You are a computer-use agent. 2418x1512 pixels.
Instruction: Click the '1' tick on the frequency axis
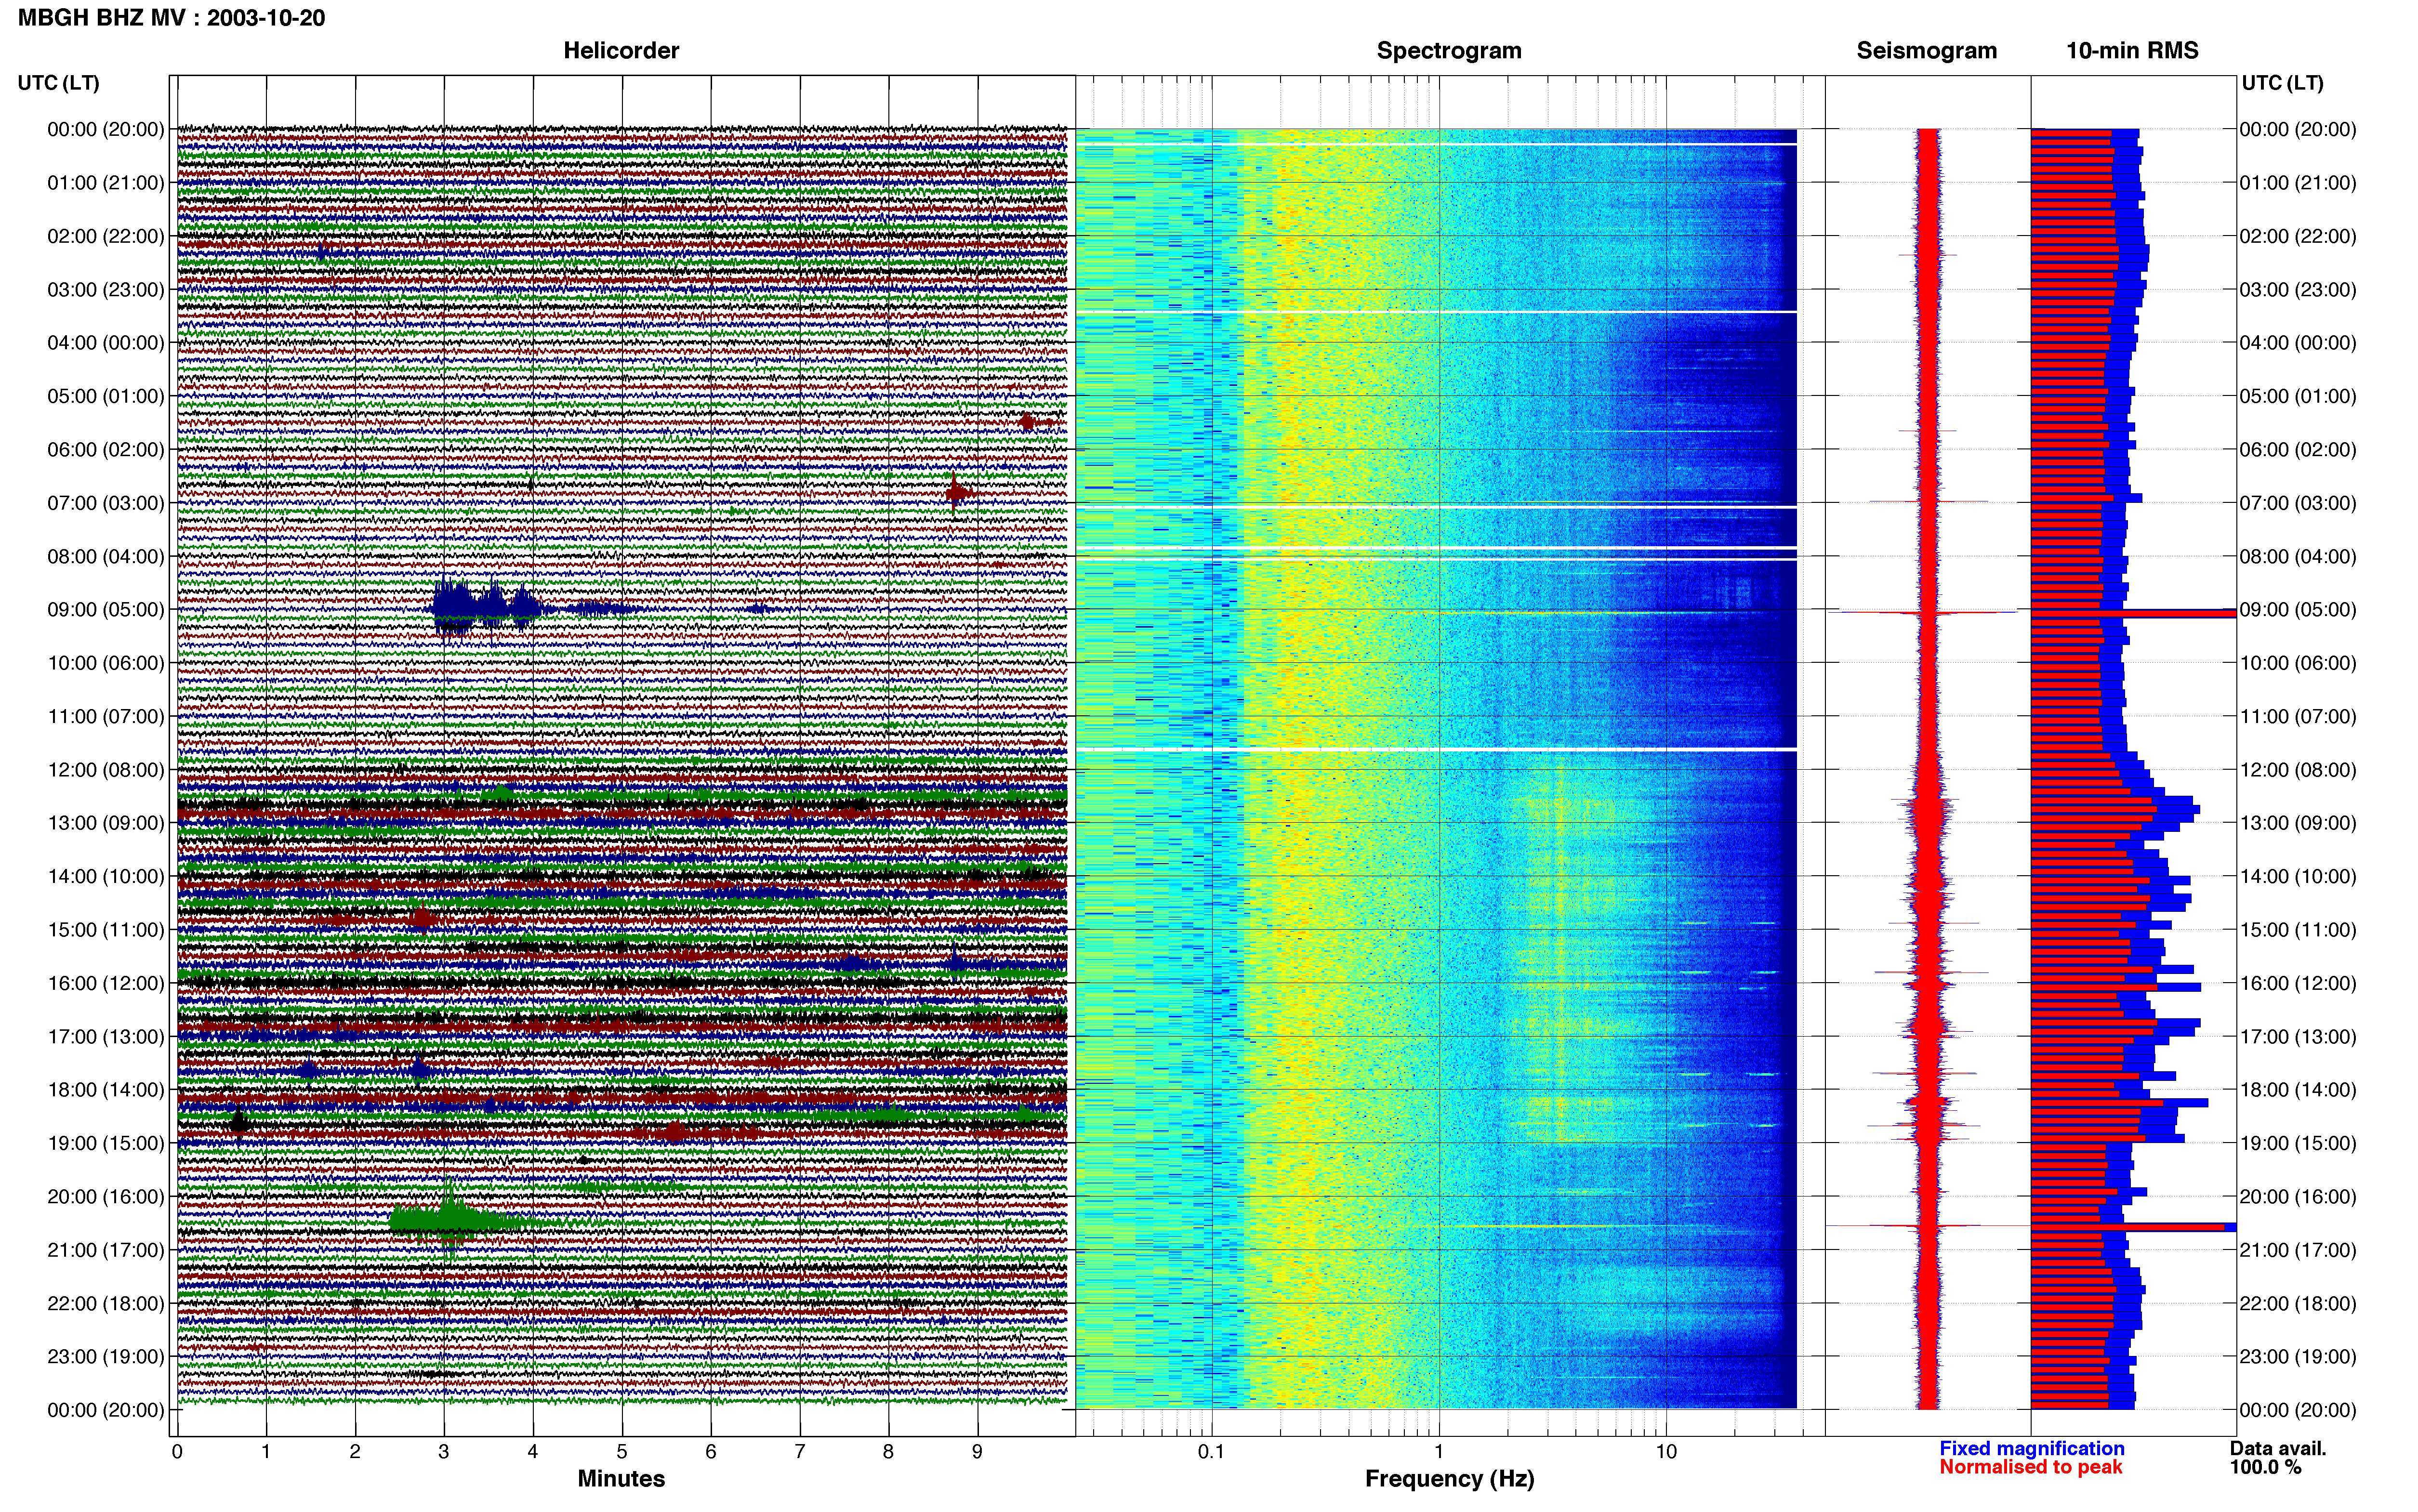(x=1439, y=1452)
